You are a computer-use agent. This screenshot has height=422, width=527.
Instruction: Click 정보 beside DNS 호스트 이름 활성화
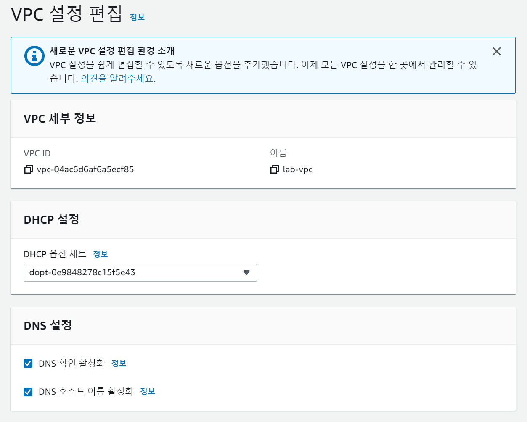click(x=148, y=392)
